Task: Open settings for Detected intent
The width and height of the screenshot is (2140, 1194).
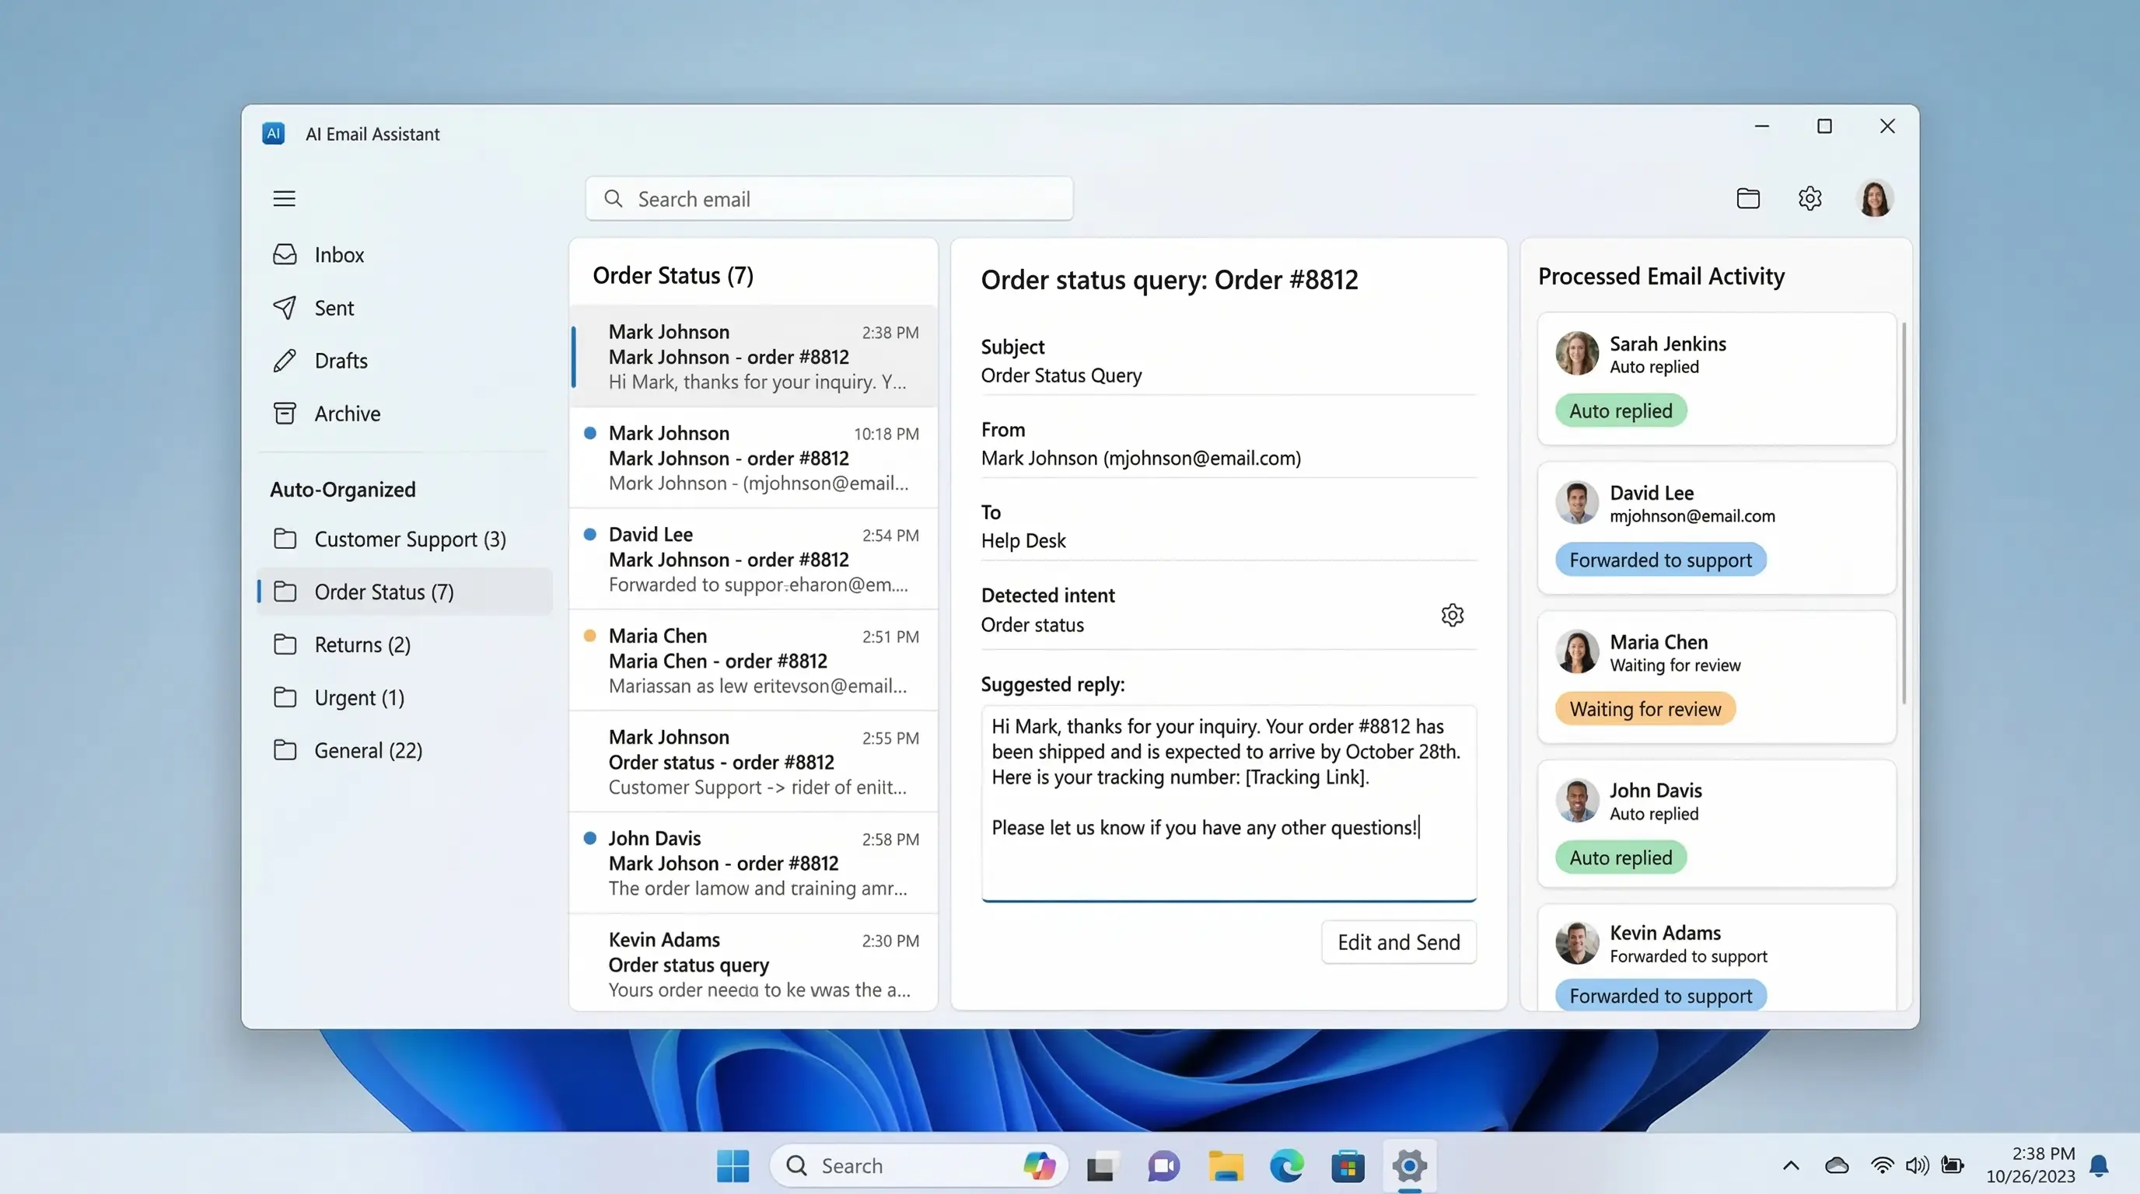Action: pos(1451,614)
